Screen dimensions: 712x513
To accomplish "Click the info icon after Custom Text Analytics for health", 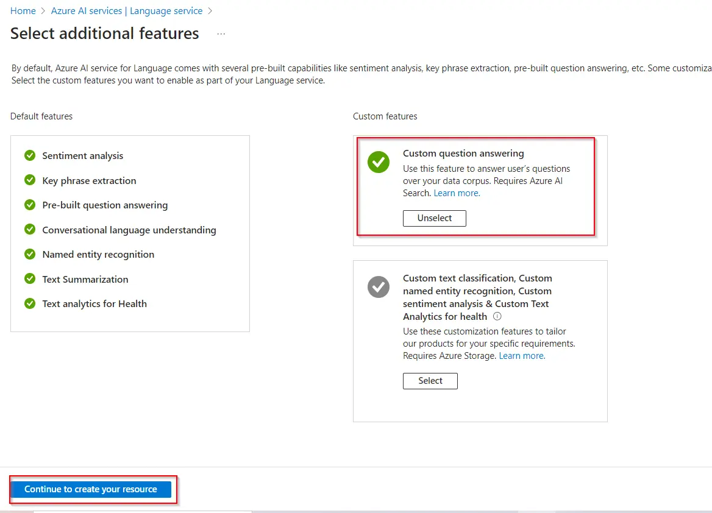I will click(497, 316).
